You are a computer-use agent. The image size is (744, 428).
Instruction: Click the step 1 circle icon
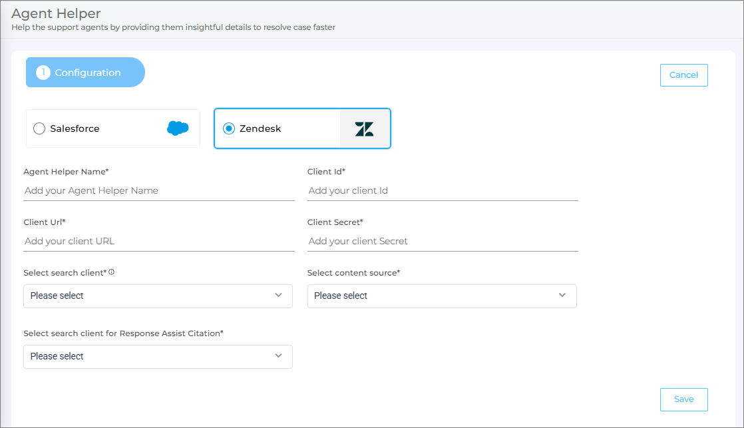43,73
